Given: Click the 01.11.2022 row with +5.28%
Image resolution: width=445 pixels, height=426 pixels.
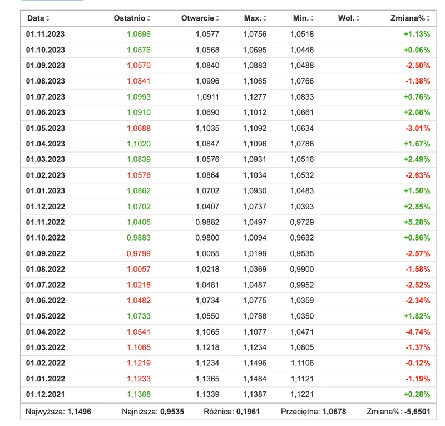Looking at the screenshot, I should (228, 222).
